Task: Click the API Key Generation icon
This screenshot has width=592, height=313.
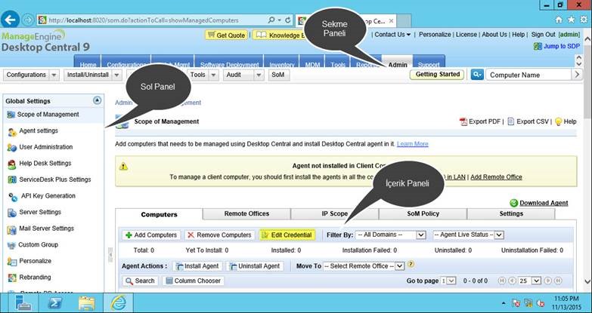Action: (x=13, y=197)
